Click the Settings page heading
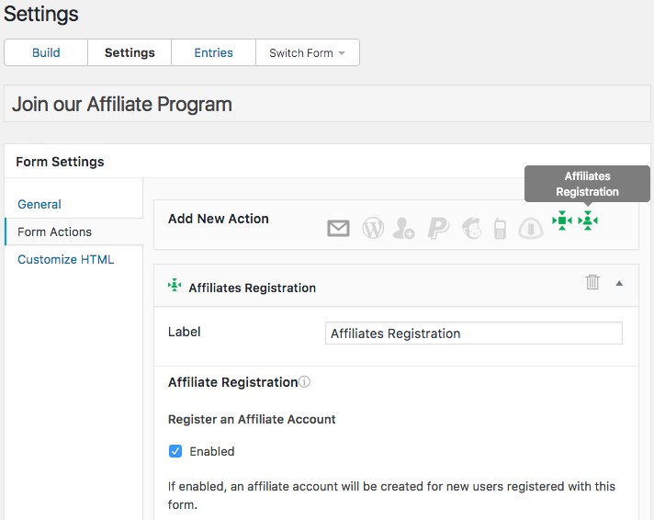The image size is (654, 520). tap(40, 14)
